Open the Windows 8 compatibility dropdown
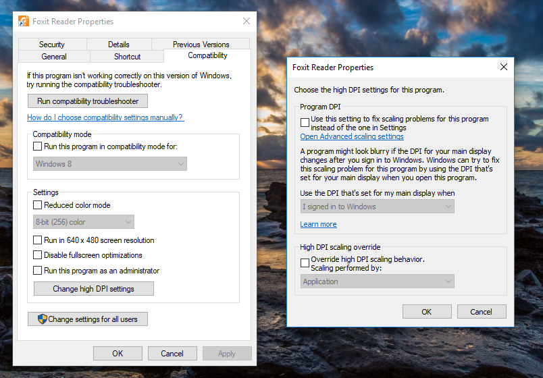Screen dimensions: 543x378 tap(110, 164)
